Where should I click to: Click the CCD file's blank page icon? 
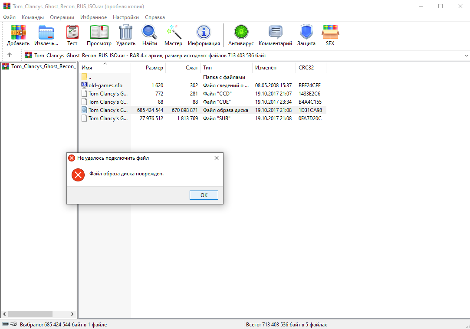pyautogui.click(x=84, y=94)
